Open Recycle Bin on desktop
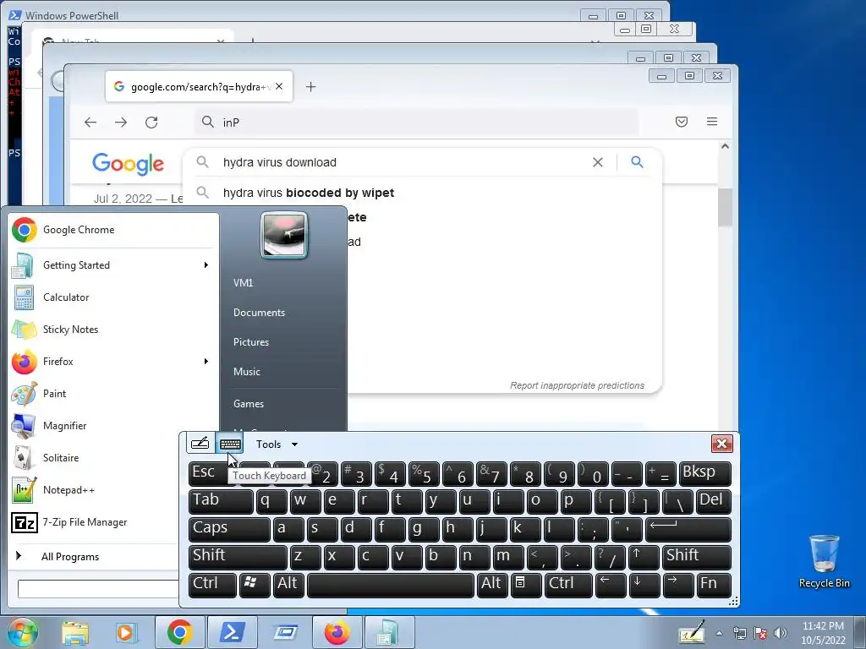The width and height of the screenshot is (866, 649). (824, 561)
